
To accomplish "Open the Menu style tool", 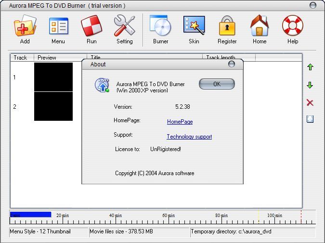I will [58, 26].
